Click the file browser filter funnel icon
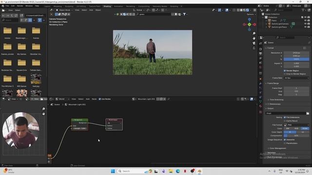Screen dimensions: 312x175 click(x=39, y=20)
